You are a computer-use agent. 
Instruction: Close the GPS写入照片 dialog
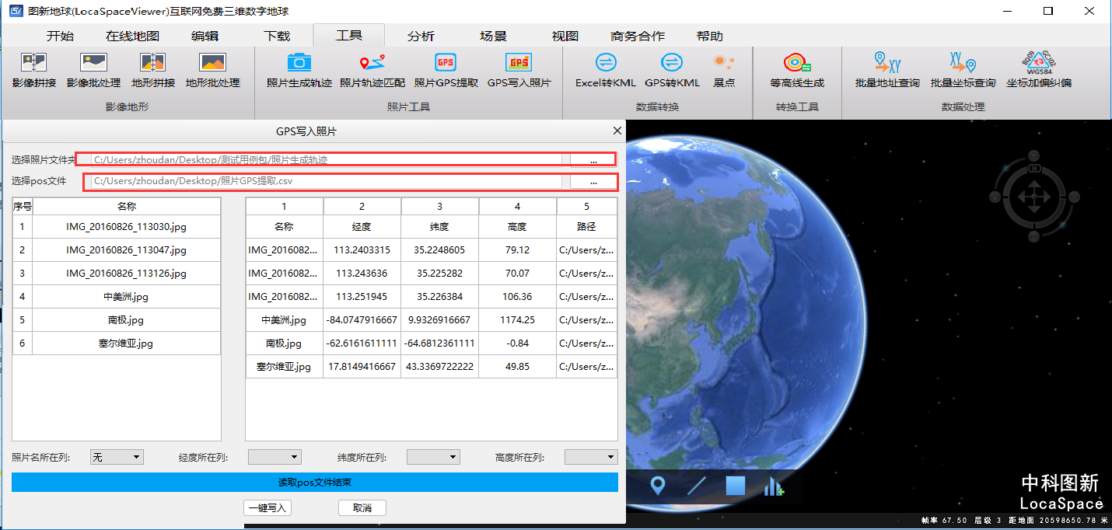tap(617, 131)
